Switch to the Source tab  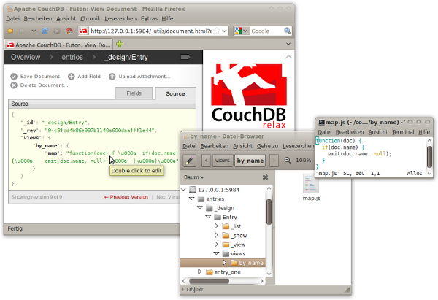[x=175, y=93]
